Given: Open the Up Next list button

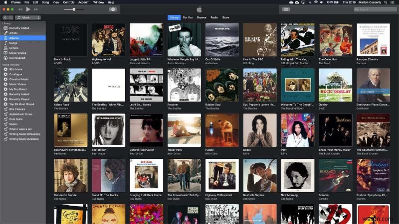Looking at the screenshot, I should coord(286,9).
